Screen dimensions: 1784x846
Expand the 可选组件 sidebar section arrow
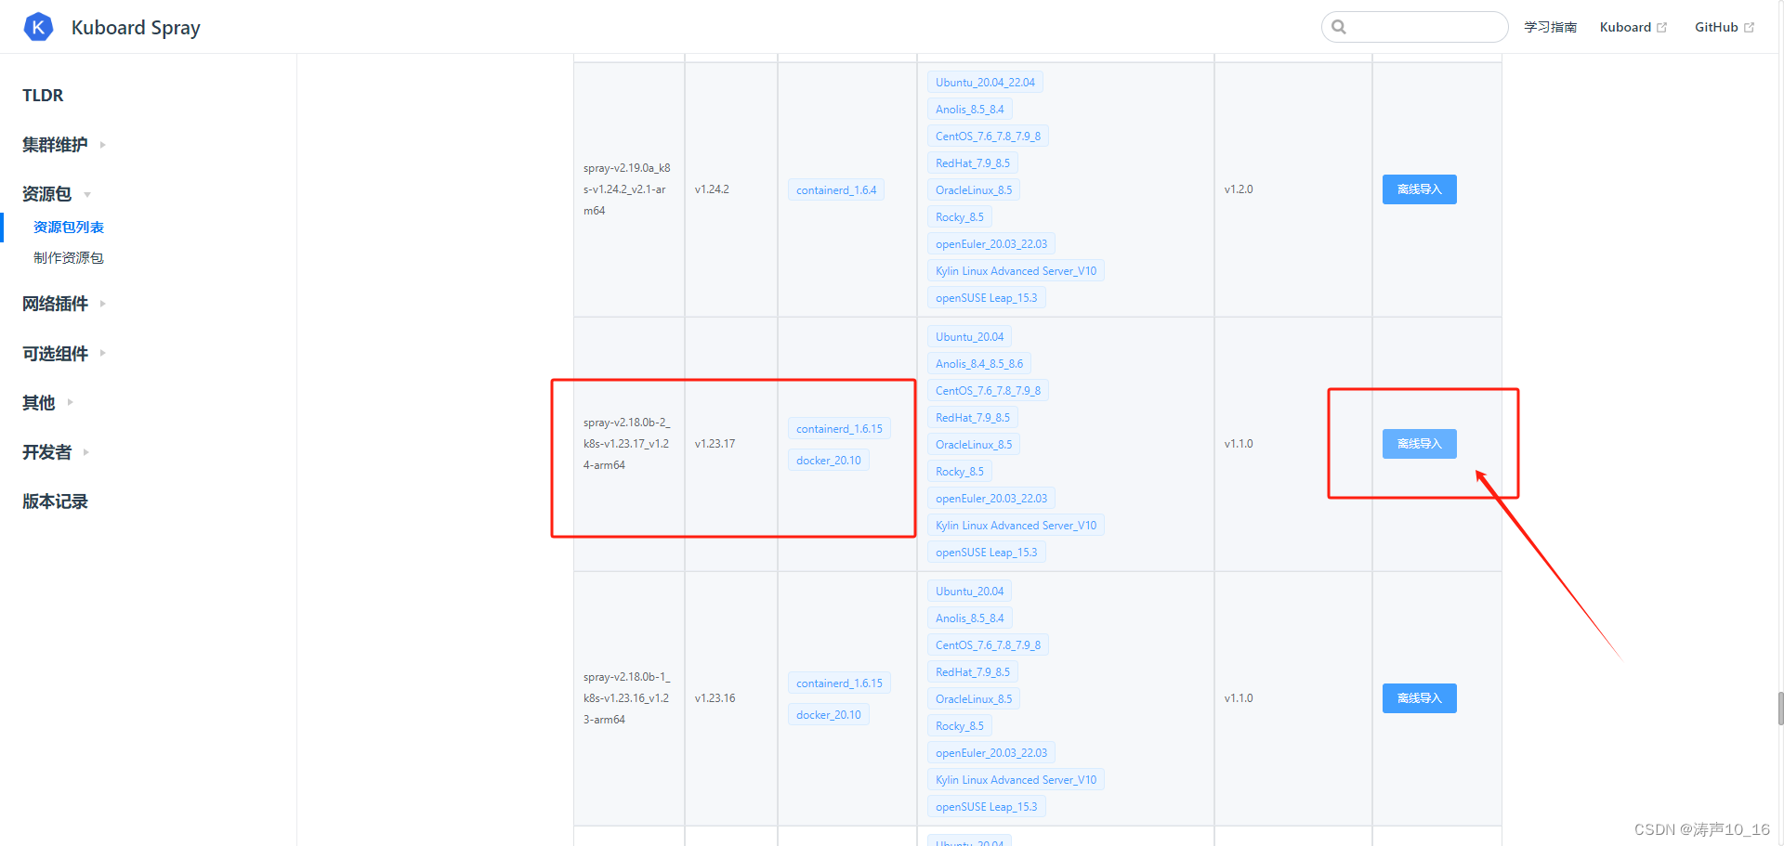[102, 353]
